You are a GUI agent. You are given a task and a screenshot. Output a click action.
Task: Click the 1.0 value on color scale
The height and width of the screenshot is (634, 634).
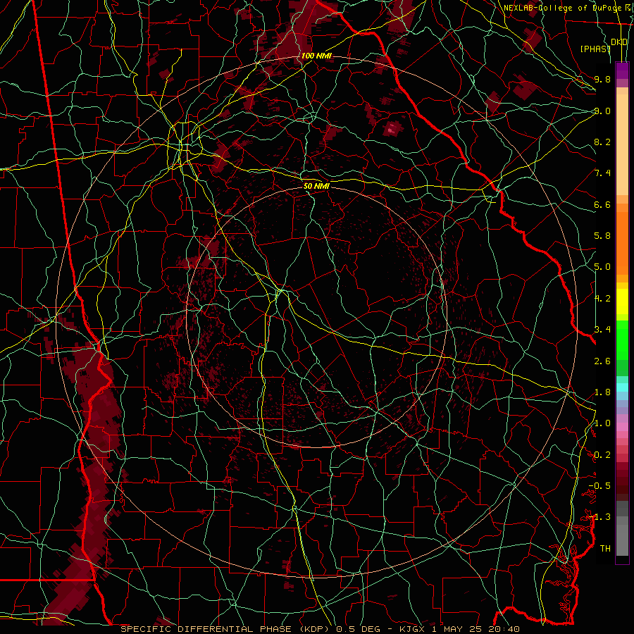click(x=602, y=423)
